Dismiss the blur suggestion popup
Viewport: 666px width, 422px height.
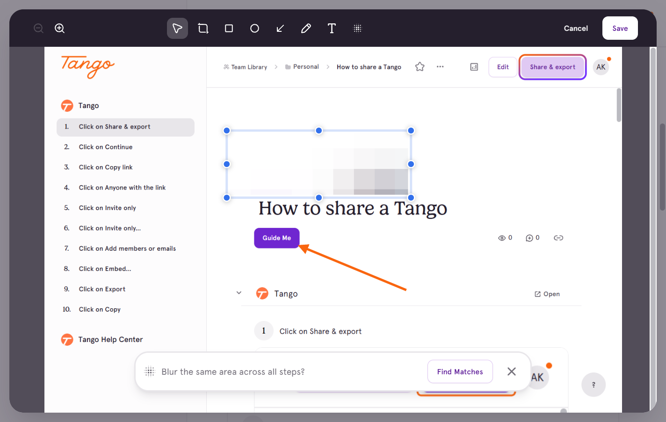(x=512, y=371)
